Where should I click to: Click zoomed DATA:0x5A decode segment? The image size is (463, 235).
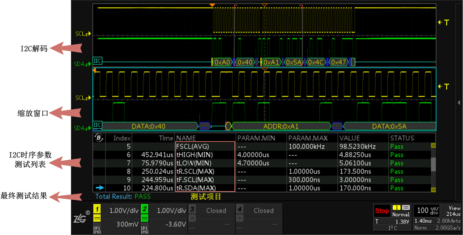[389, 126]
